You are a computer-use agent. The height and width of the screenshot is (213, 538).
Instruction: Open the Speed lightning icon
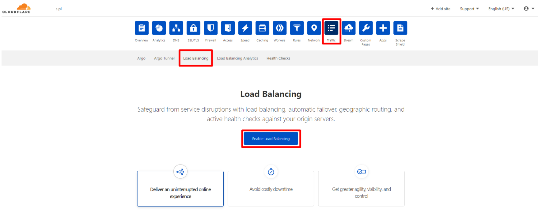245,28
